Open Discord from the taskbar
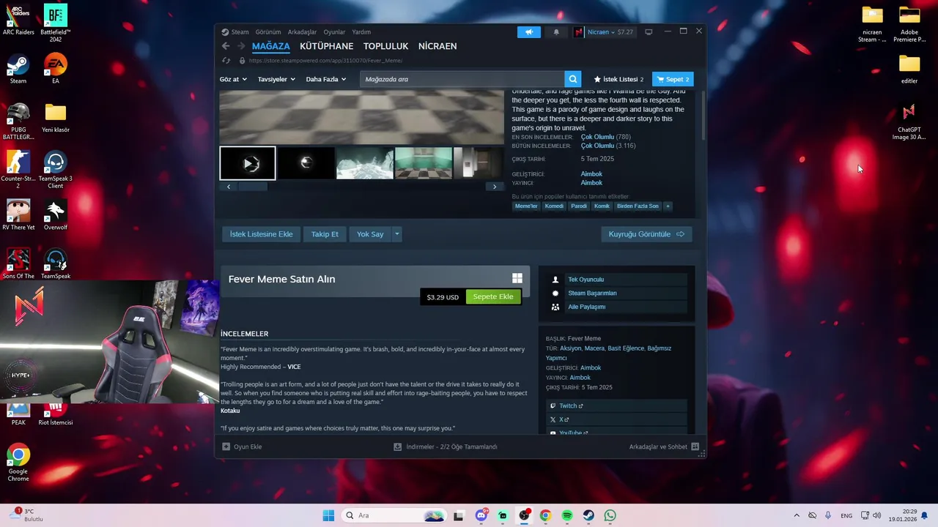 (x=481, y=516)
